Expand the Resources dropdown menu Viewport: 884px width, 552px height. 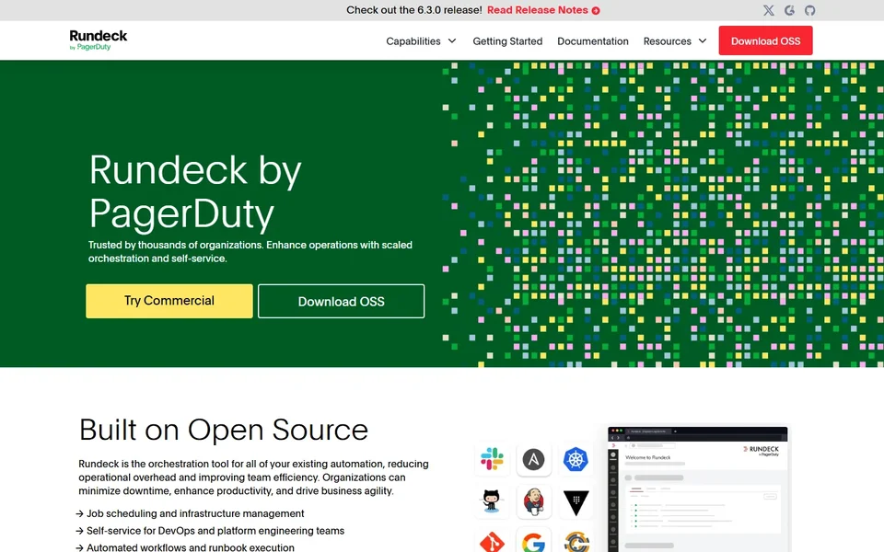675,41
